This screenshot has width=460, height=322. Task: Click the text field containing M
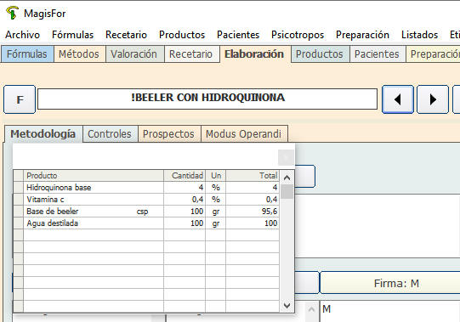coord(390,311)
